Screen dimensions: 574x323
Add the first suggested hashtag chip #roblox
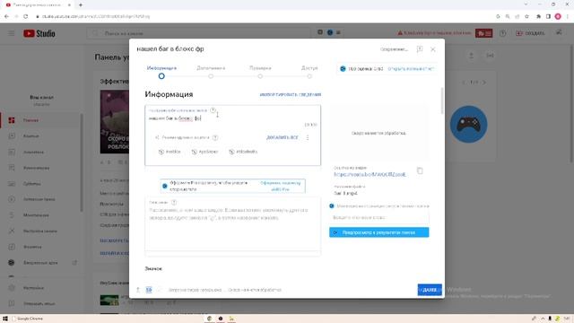170,152
